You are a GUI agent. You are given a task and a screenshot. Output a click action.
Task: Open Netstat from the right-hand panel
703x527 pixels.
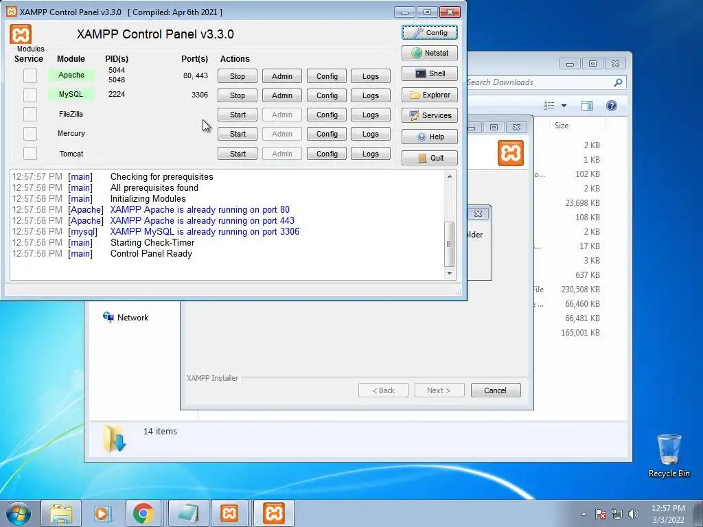tap(430, 53)
